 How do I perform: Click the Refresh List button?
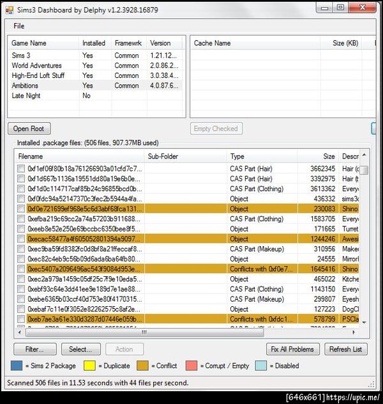(346, 350)
